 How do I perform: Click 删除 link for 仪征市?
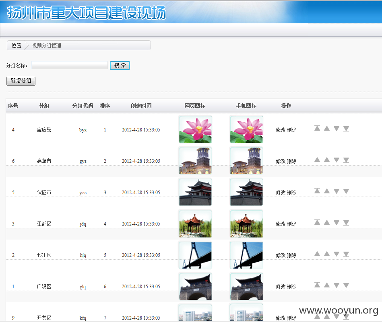pyautogui.click(x=291, y=193)
